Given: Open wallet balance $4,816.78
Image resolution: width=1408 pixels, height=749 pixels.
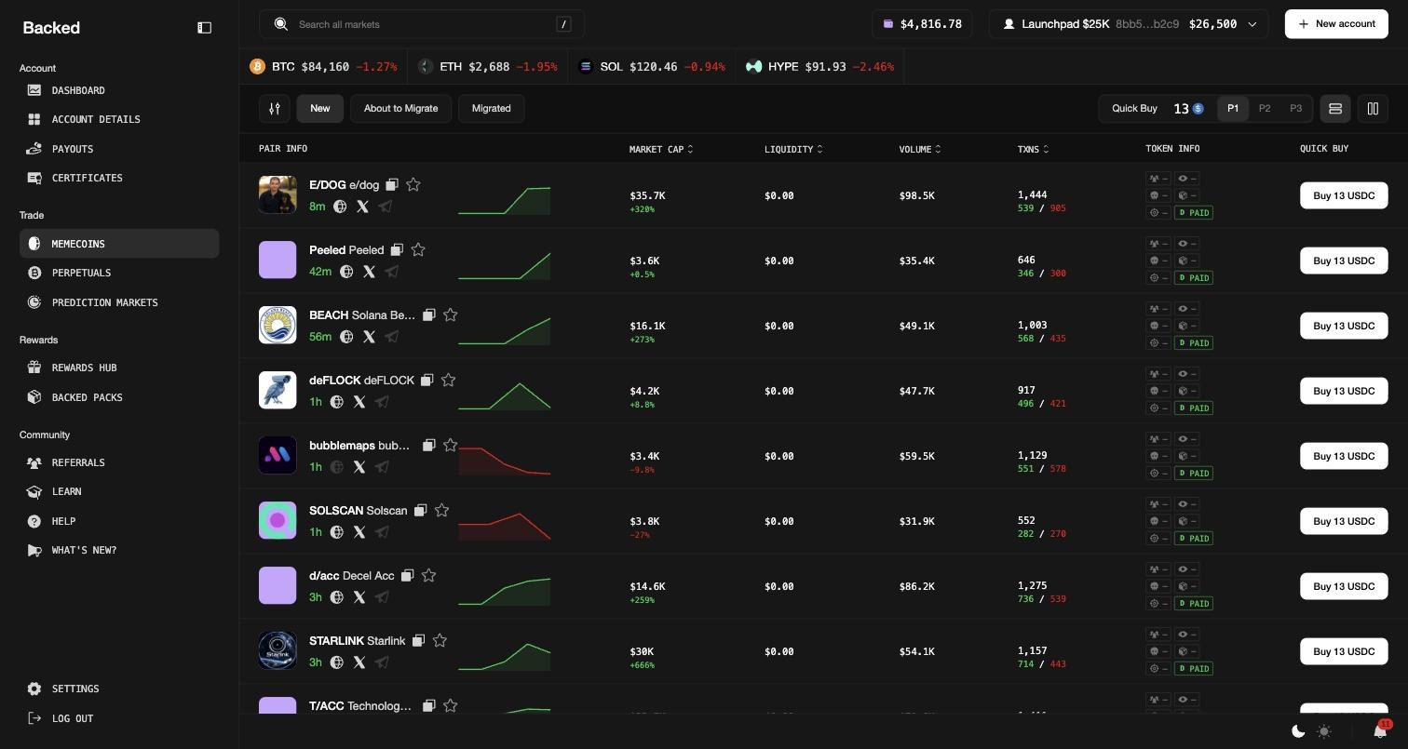Looking at the screenshot, I should pos(922,24).
